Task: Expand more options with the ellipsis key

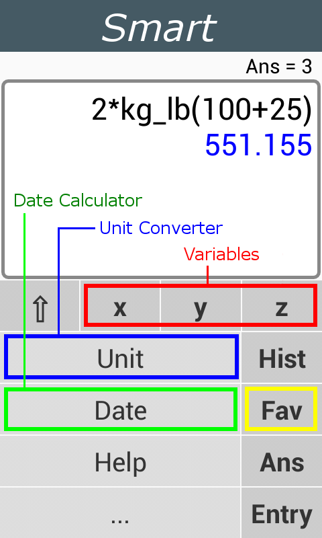Action: coord(121,513)
